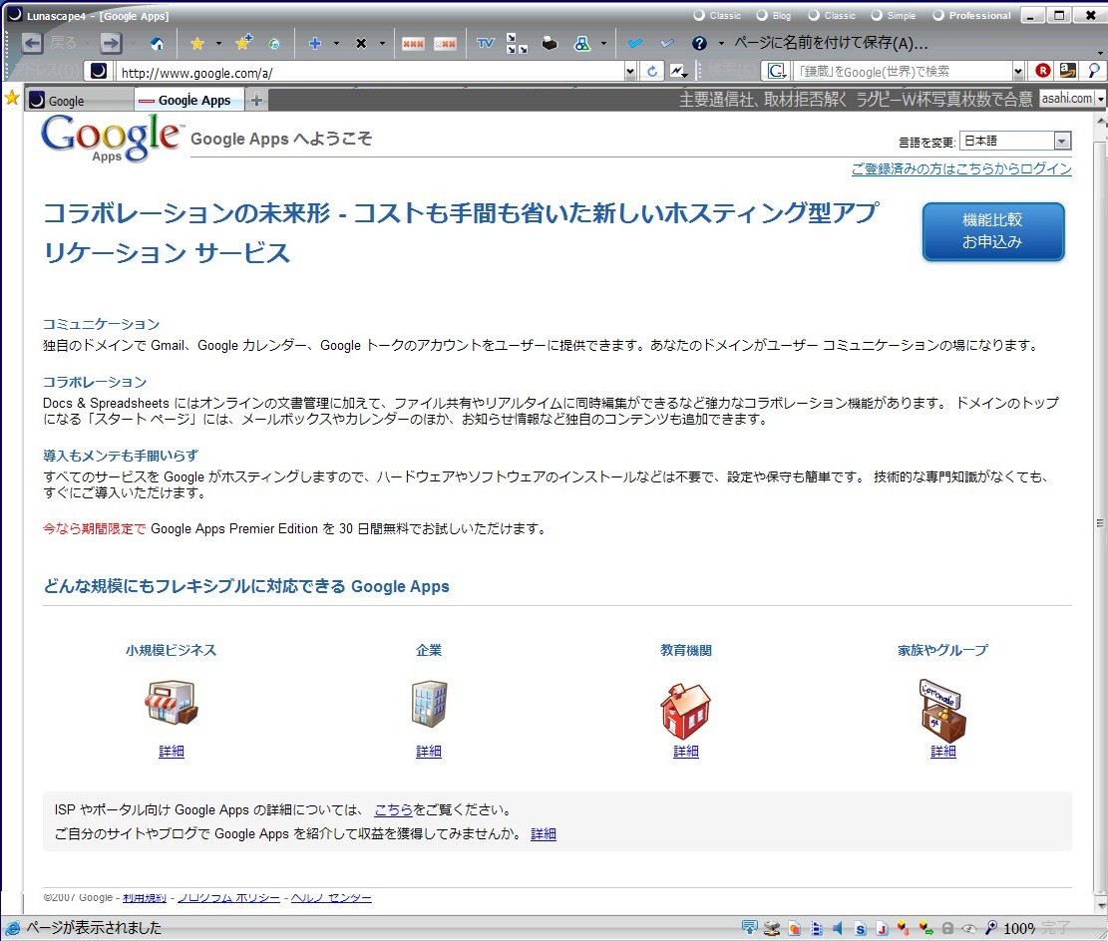Click the lemonade stand 家族やグループ image
The width and height of the screenshot is (1108, 941).
pos(941,710)
